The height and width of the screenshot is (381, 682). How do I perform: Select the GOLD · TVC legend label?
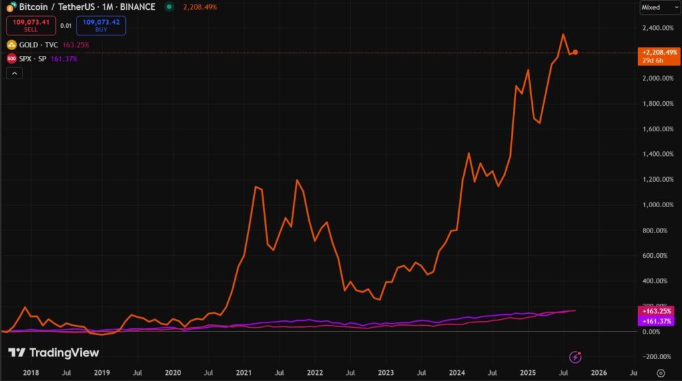click(38, 45)
